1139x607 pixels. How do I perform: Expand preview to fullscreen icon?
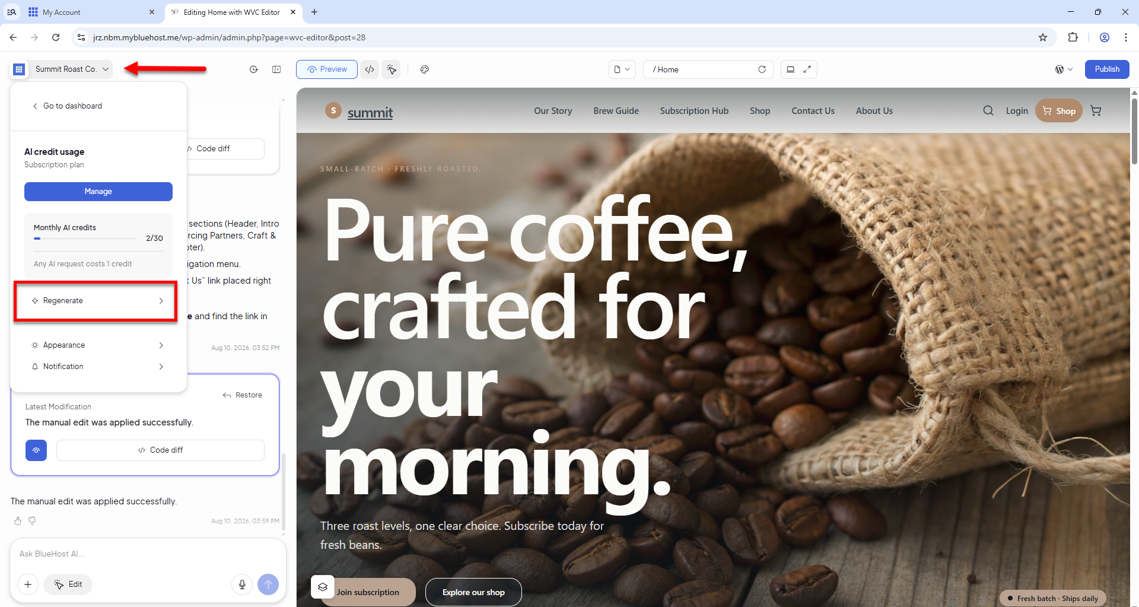coord(807,69)
